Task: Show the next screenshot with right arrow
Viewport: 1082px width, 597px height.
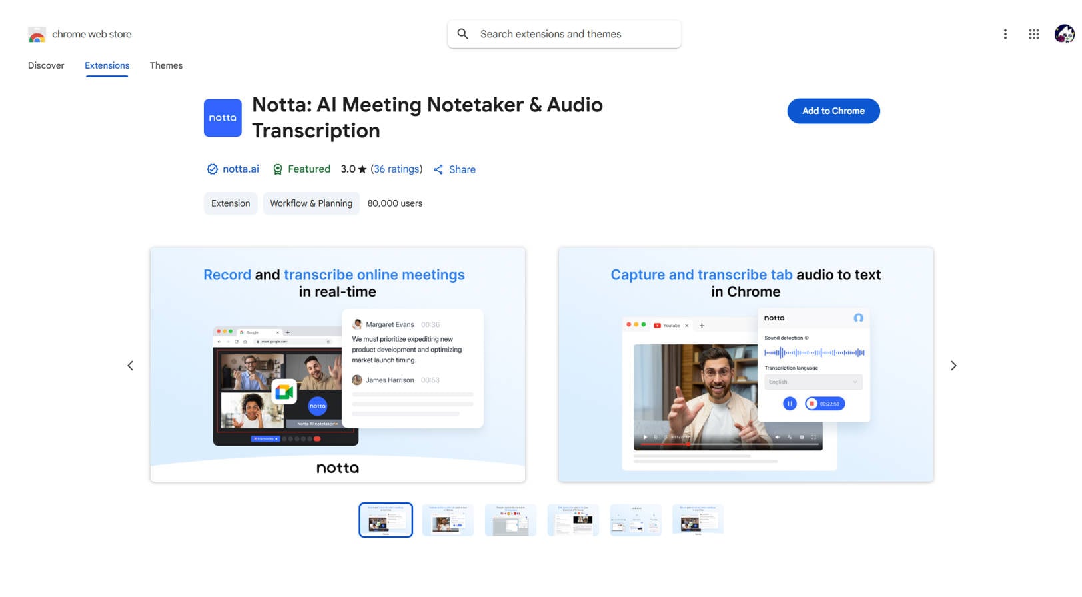Action: pos(953,366)
